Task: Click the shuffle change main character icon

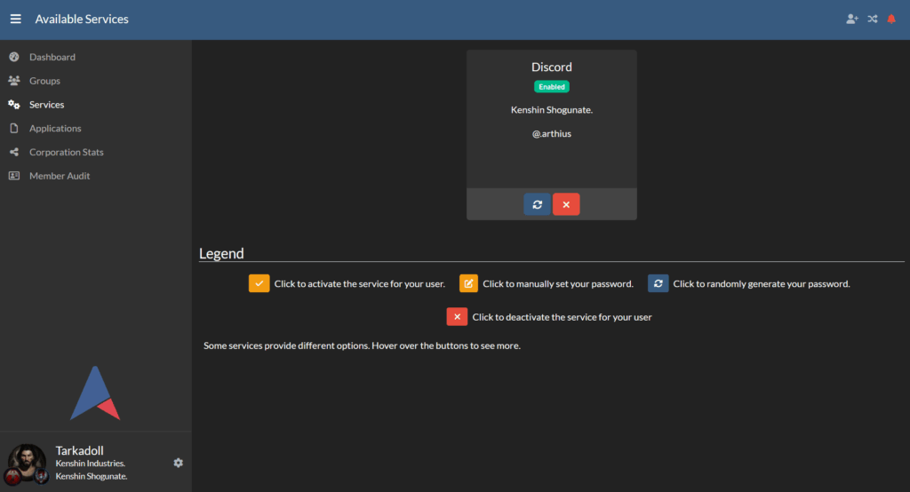Action: click(873, 20)
